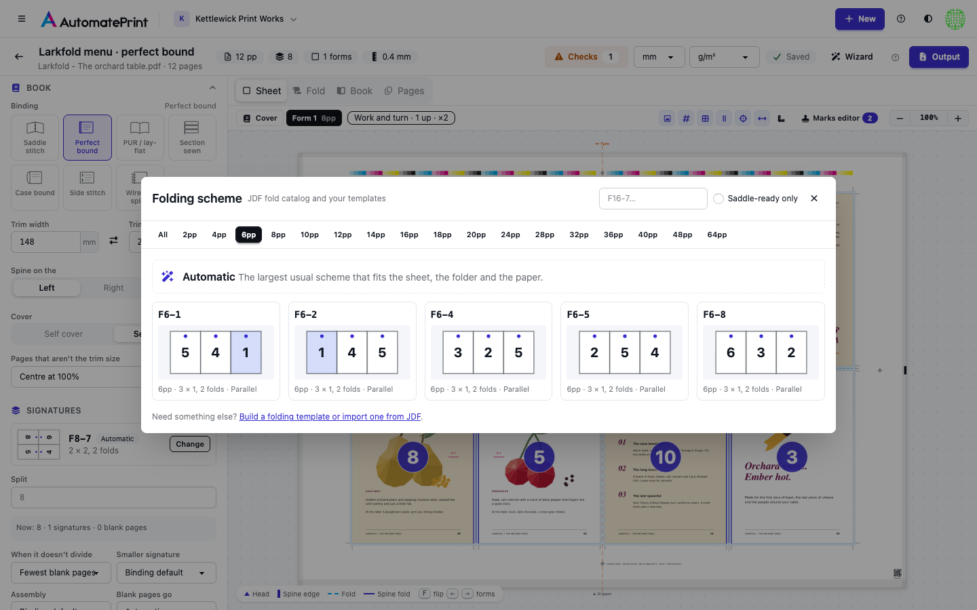Set spine on the Right
The width and height of the screenshot is (977, 610).
(113, 288)
